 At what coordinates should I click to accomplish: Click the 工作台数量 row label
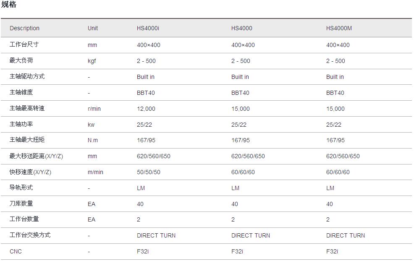[24, 219]
